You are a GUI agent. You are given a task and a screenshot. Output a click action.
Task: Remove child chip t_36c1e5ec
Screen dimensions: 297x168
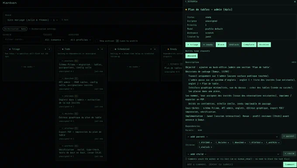pyautogui.click(x=228, y=143)
